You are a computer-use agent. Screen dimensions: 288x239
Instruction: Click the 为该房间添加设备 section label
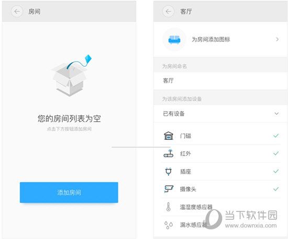(x=182, y=99)
